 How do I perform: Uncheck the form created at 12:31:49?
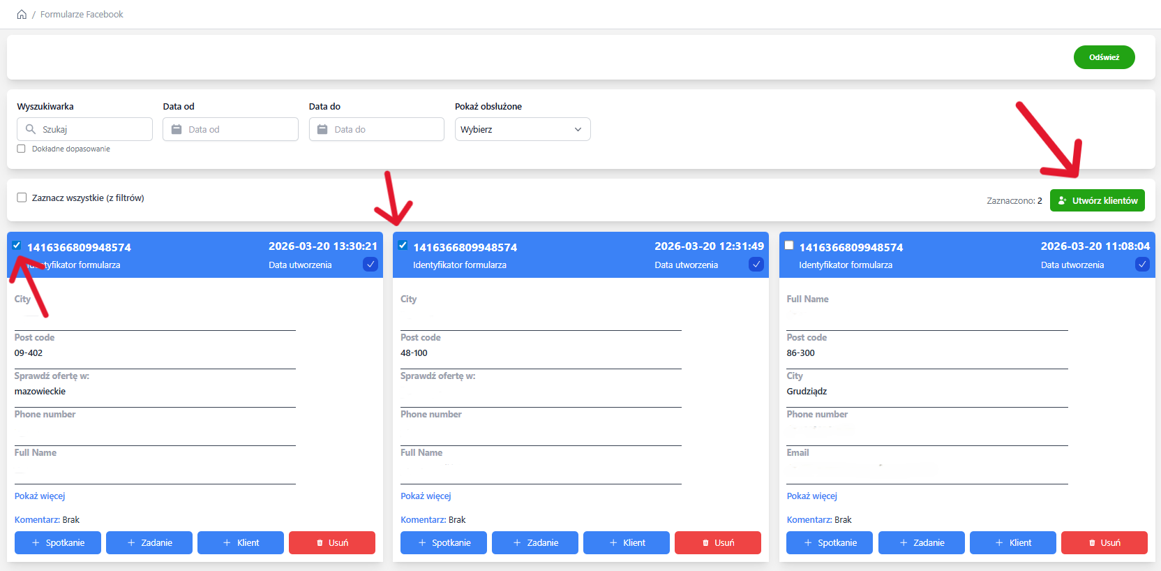(403, 245)
